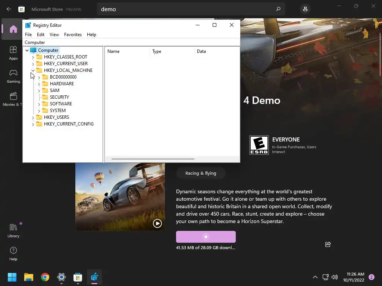382x286 pixels.
Task: Select the SYSTEM key
Action: point(58,110)
